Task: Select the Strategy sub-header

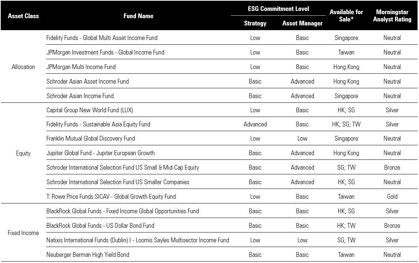Action: [x=255, y=23]
